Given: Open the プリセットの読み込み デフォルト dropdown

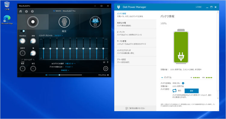Looking at the screenshot, I should click(x=69, y=67).
